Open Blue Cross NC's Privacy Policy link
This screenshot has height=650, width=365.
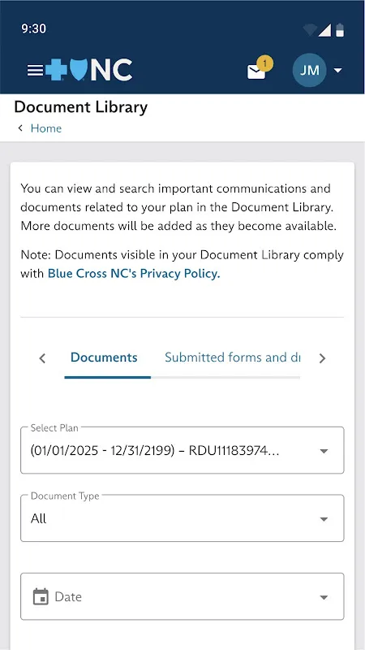tap(134, 274)
